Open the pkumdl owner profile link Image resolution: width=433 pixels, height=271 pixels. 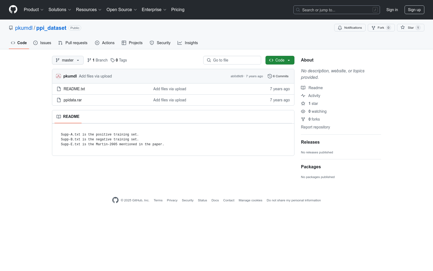click(24, 28)
